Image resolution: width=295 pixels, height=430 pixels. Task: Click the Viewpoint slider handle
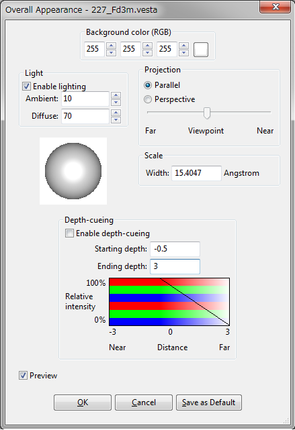207,113
